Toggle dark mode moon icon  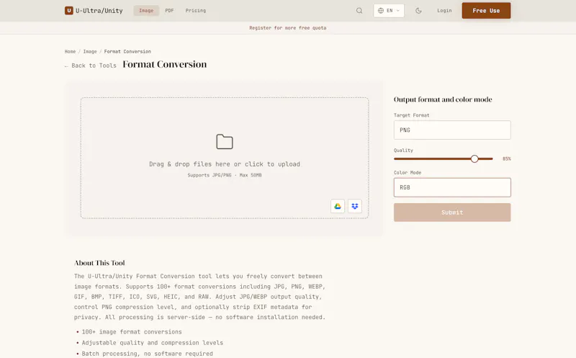click(418, 11)
